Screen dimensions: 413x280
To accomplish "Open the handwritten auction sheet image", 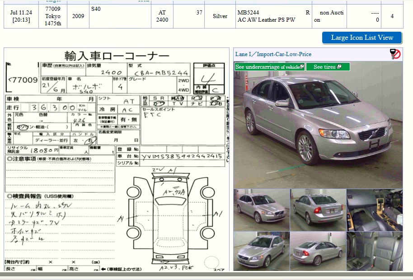I will point(117,160).
